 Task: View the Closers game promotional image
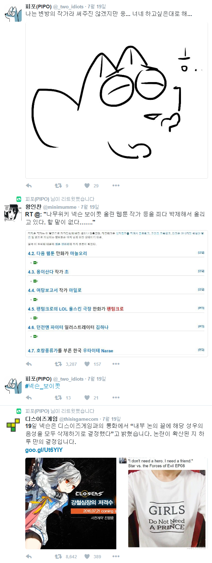(71, 503)
